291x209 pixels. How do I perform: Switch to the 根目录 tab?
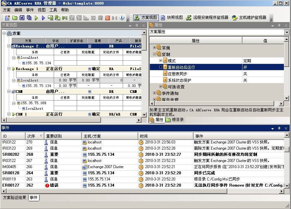[175, 120]
